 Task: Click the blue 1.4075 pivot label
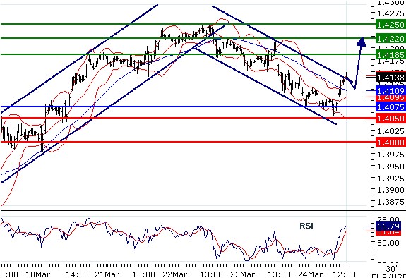390,107
